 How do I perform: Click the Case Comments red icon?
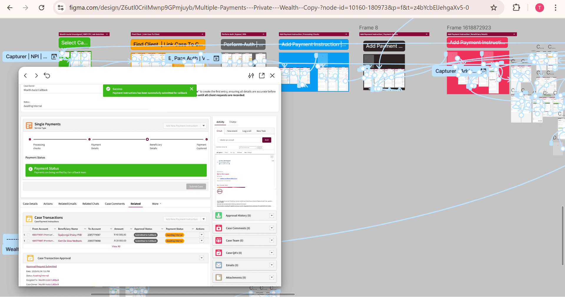click(x=219, y=228)
